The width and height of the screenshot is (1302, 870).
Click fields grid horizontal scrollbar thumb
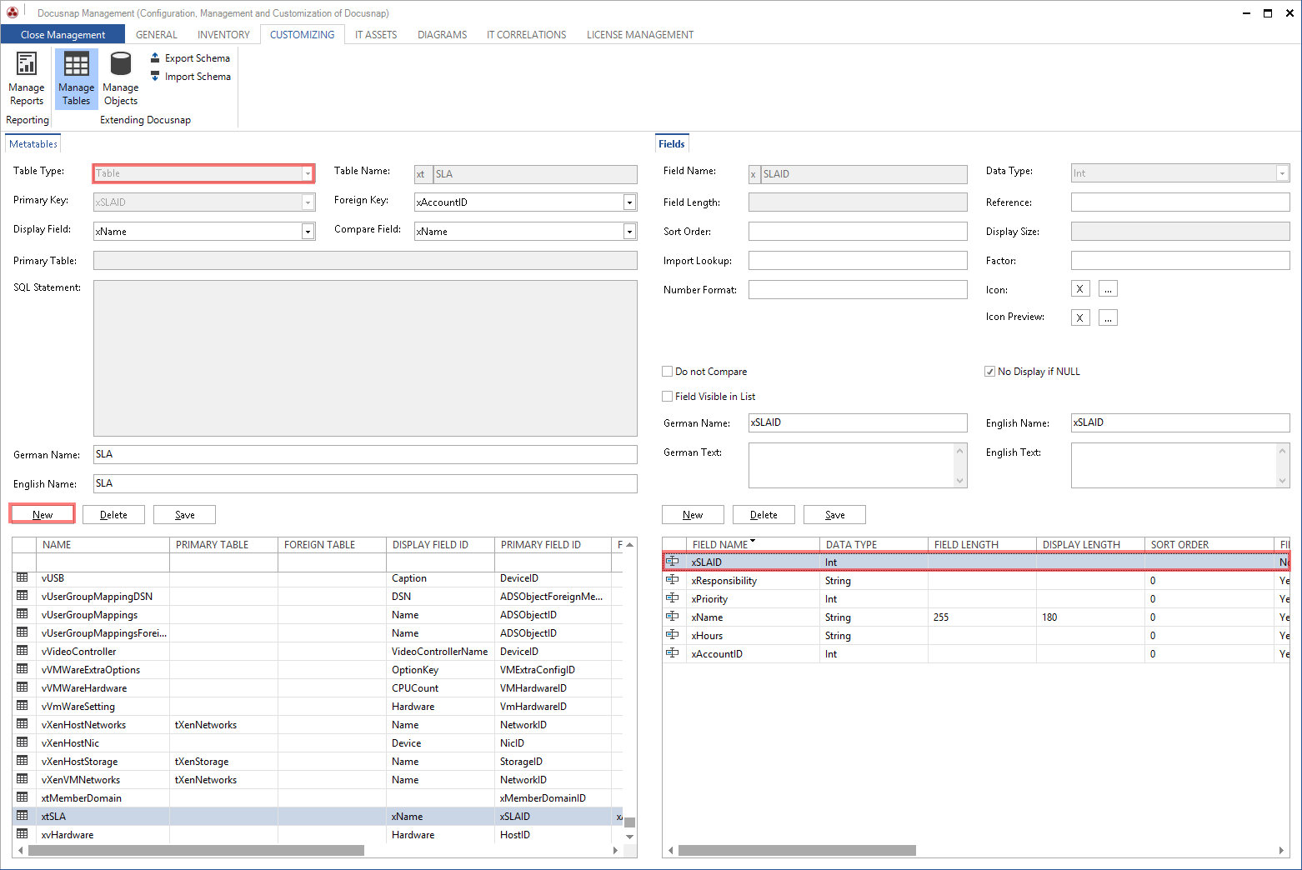coord(797,851)
